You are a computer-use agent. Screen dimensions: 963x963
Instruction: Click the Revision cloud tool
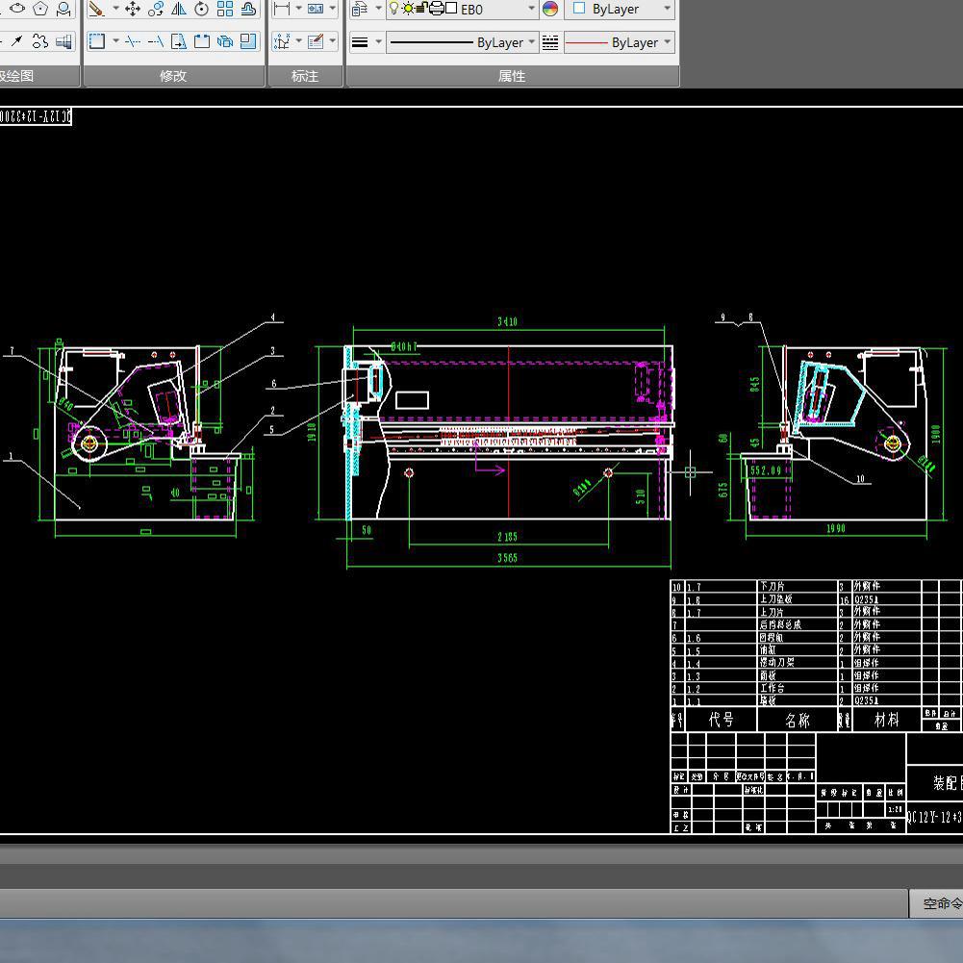pyautogui.click(x=39, y=41)
